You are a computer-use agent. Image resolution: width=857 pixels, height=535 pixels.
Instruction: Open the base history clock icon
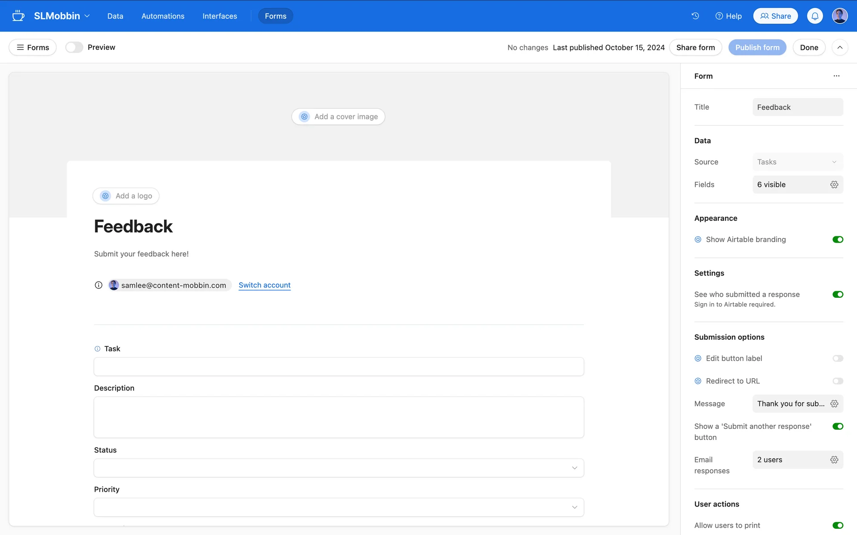click(695, 16)
